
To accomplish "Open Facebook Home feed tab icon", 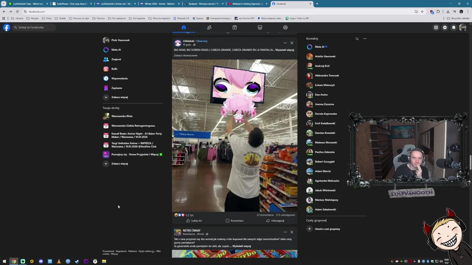I will point(184,27).
